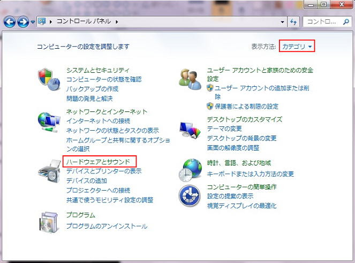Open デスクトップの背景の変更 link

pos(241,138)
